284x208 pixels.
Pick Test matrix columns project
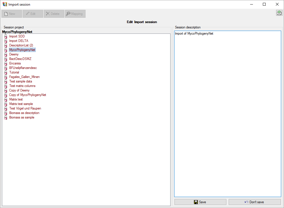click(23, 86)
